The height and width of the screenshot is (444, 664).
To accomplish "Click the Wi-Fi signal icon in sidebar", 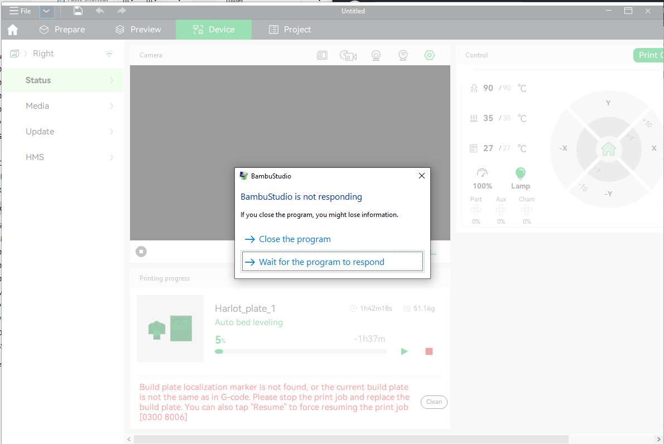I will [x=109, y=54].
